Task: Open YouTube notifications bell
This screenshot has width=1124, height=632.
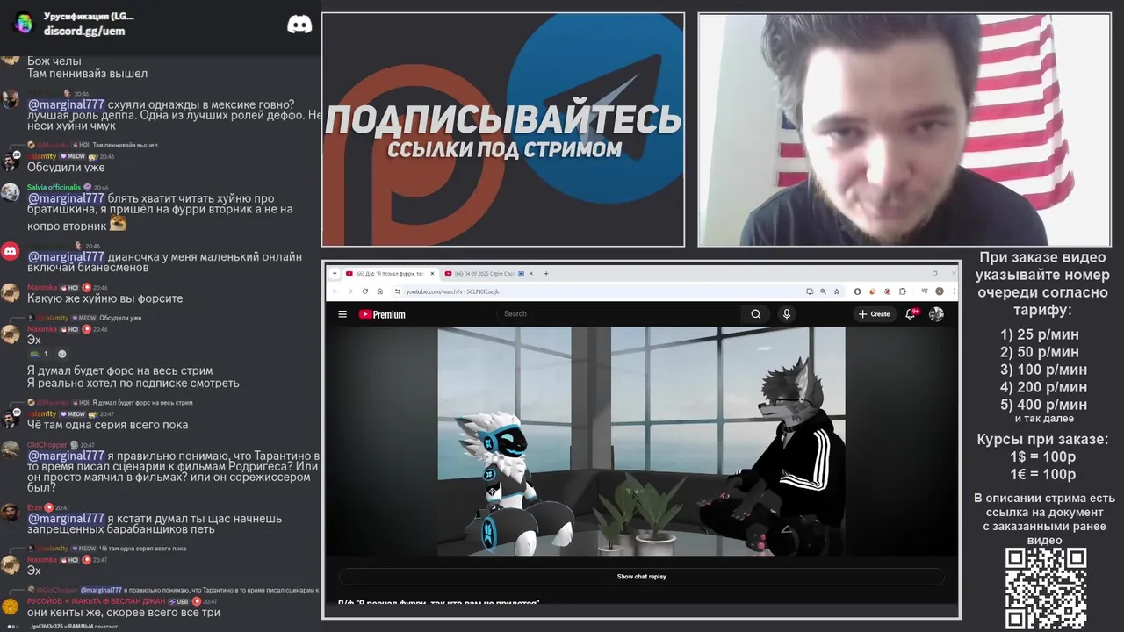Action: tap(911, 314)
